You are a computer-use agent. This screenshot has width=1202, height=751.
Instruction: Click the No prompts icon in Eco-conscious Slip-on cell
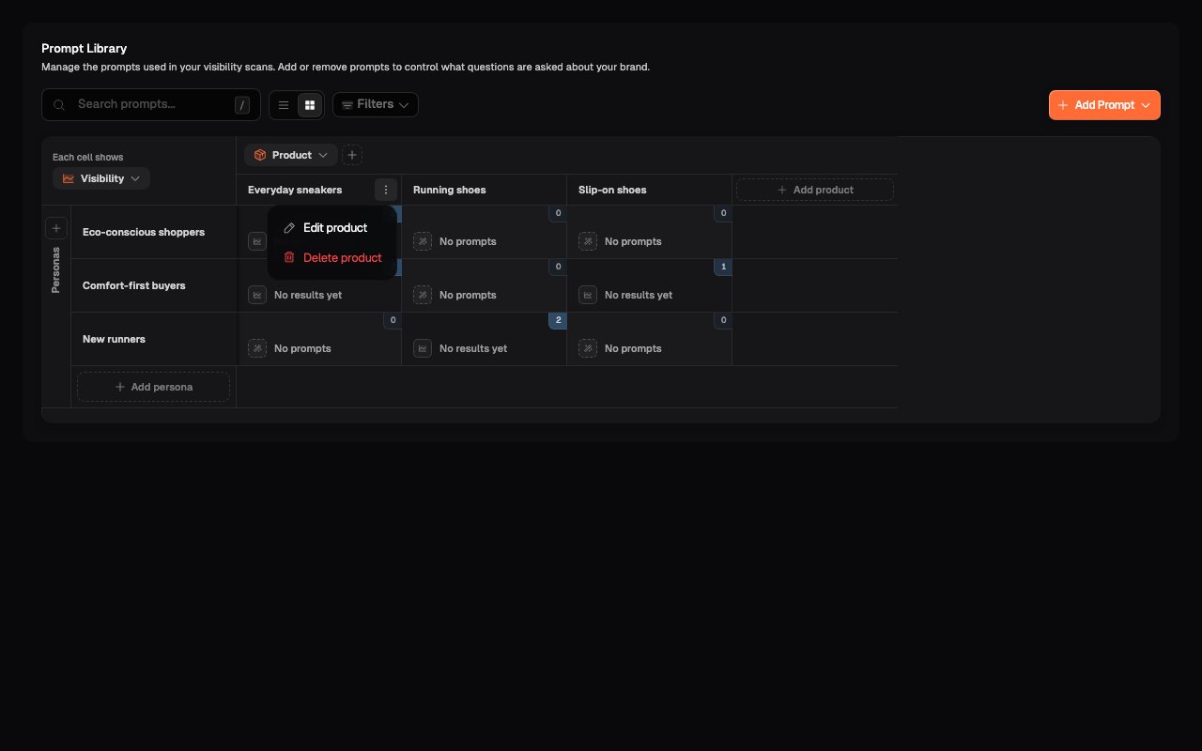(x=588, y=241)
